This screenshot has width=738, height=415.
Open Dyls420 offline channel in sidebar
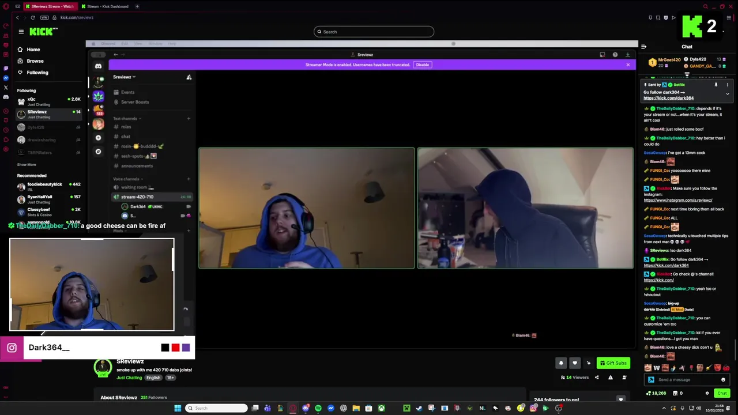tap(48, 127)
